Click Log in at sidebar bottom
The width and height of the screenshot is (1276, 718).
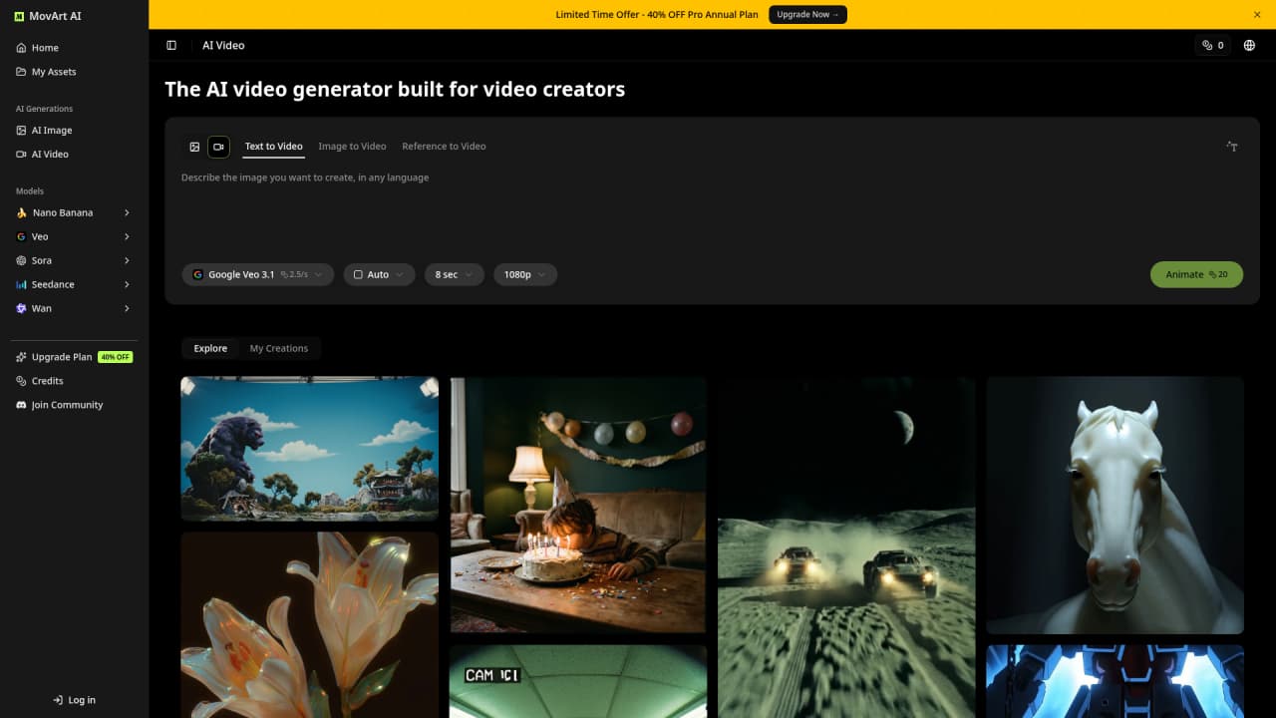74,700
